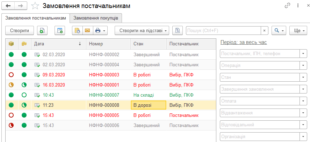
Task: Go back with the left arrow button
Action: pos(8,6)
